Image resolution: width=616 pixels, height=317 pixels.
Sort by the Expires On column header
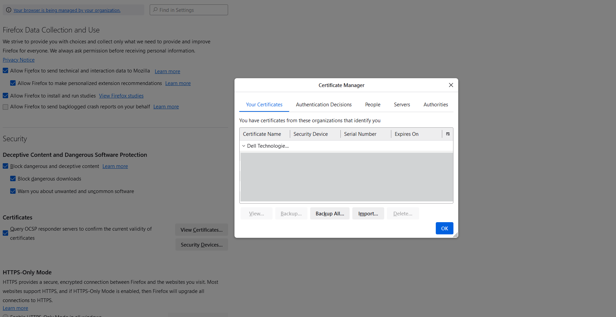[406, 134]
